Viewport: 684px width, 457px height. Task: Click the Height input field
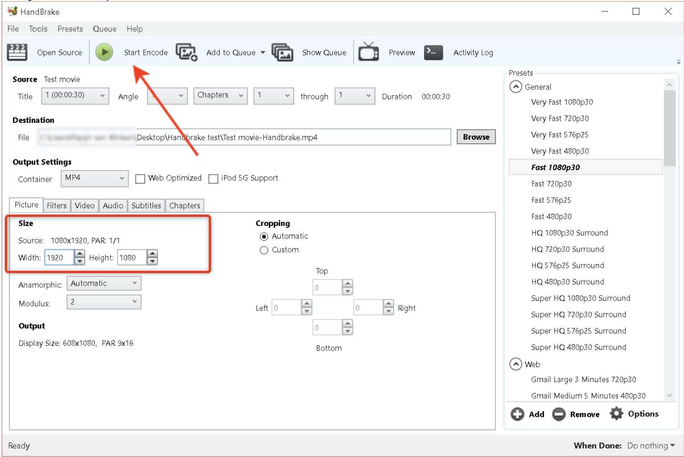[132, 257]
